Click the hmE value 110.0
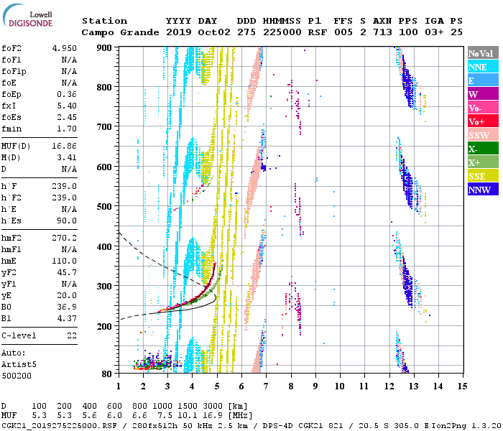 click(65, 261)
